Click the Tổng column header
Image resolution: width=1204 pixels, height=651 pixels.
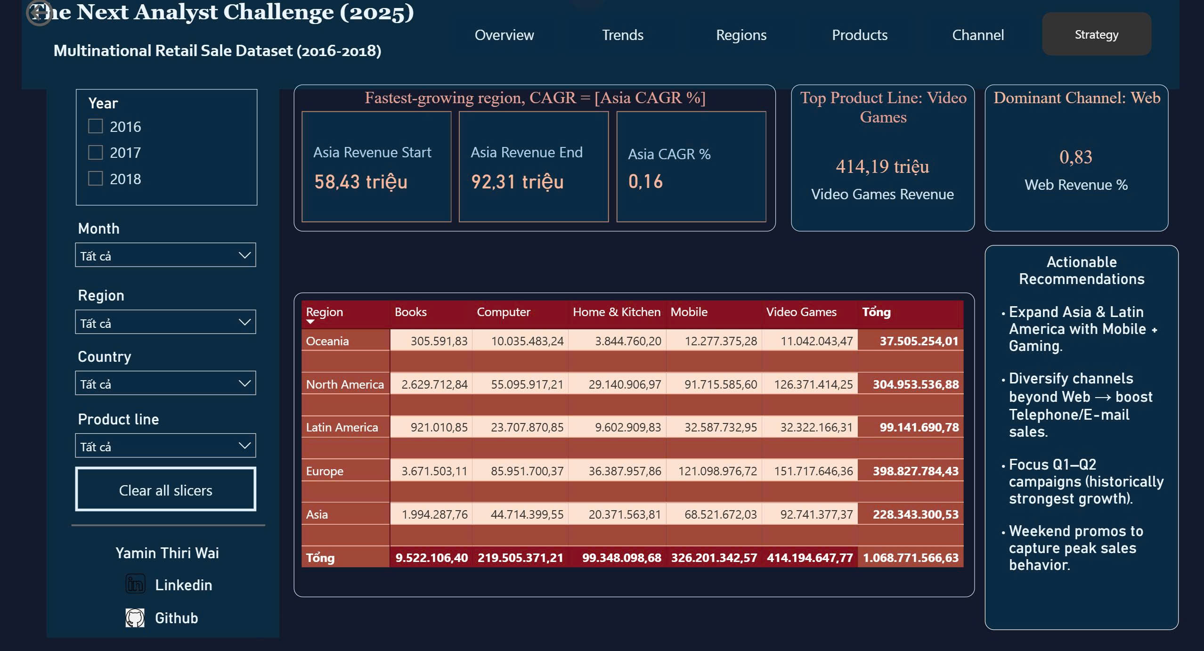tap(876, 312)
